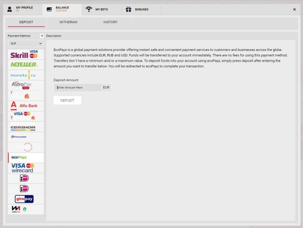The width and height of the screenshot is (303, 228).
Task: Open the History tab
Action: (x=110, y=22)
